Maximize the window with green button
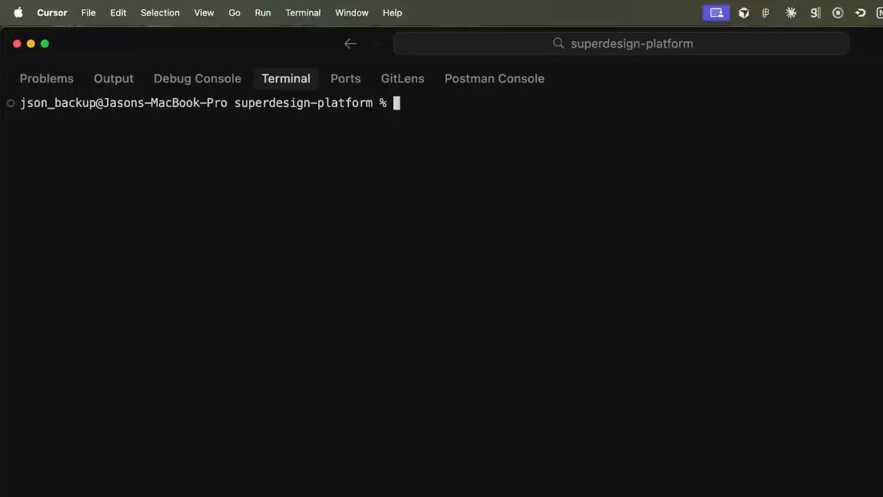 coord(45,43)
